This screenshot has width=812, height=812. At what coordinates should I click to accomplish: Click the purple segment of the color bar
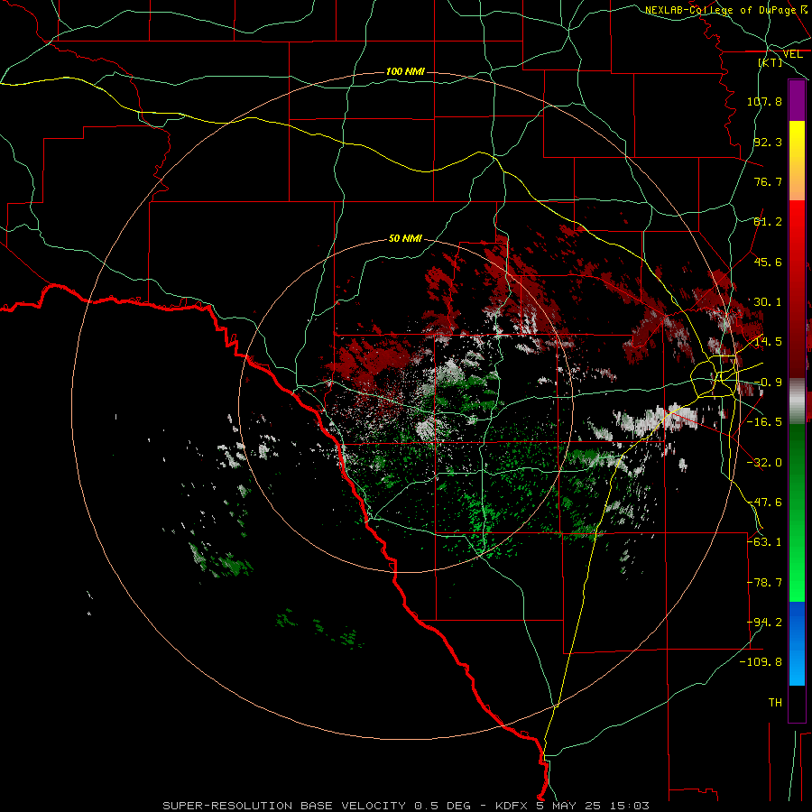pyautogui.click(x=797, y=100)
